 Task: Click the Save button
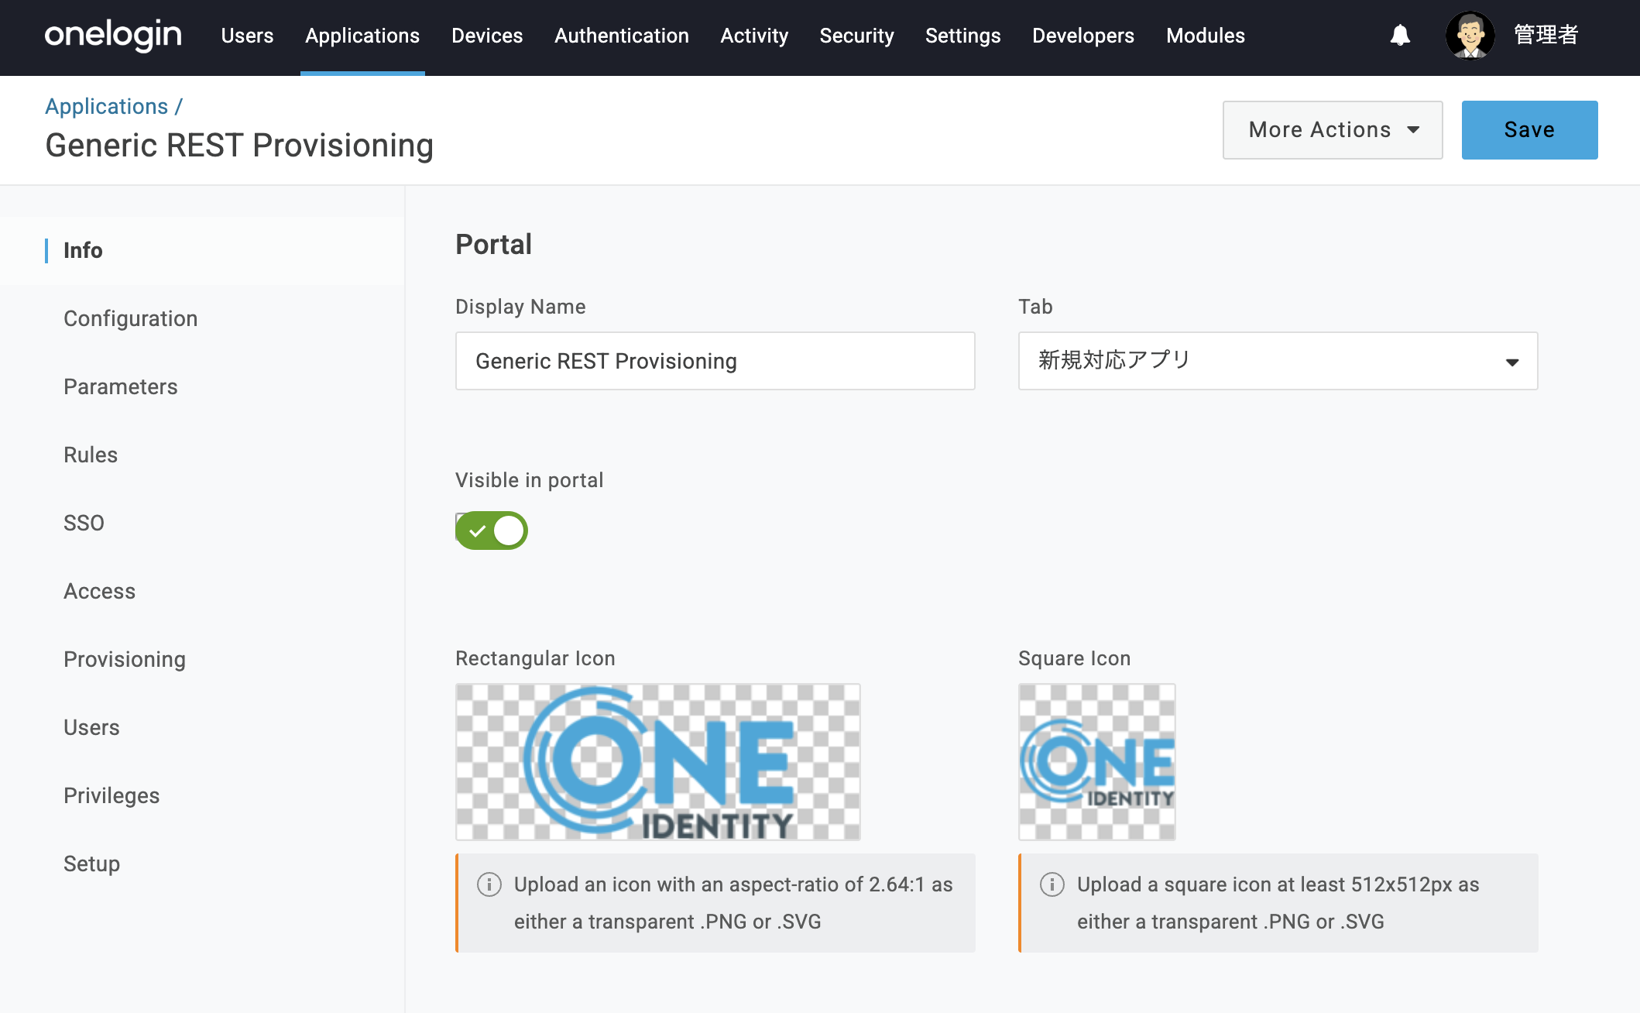[1528, 130]
